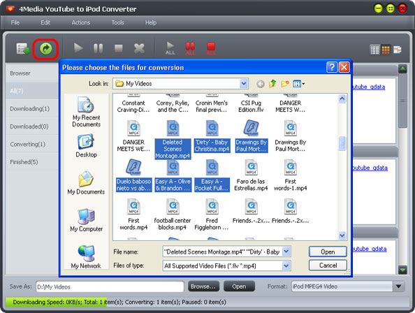The image size is (415, 313).
Task: Expand the Format dropdown arrow
Action: (399, 286)
